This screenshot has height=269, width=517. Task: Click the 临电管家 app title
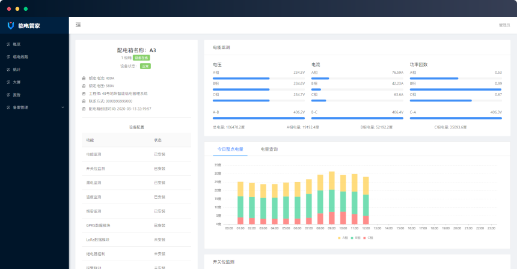coord(29,26)
